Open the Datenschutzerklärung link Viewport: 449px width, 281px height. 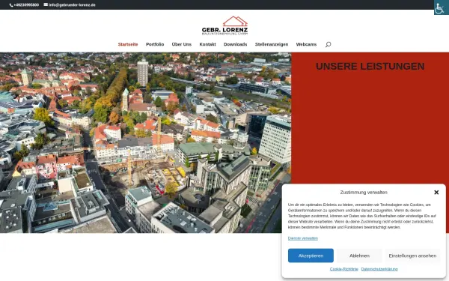coord(379,269)
